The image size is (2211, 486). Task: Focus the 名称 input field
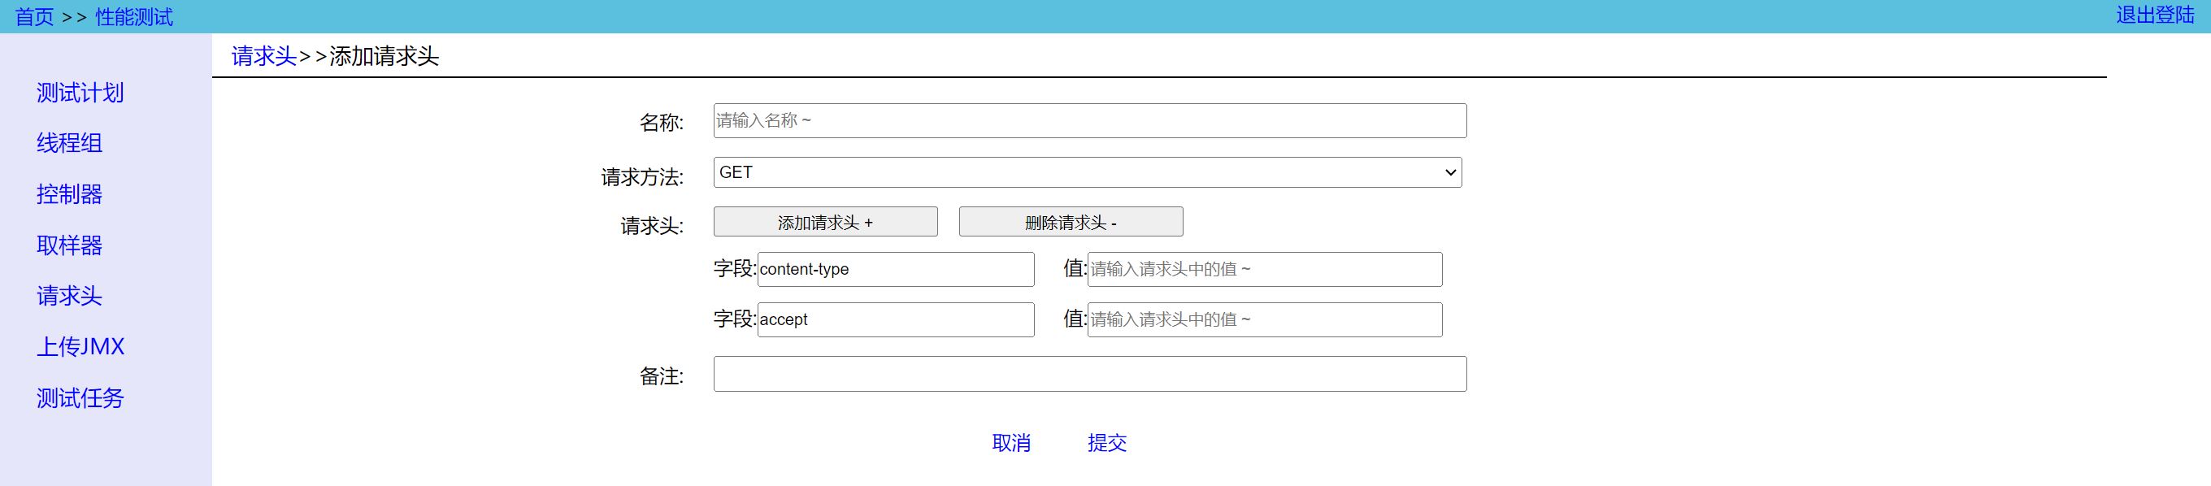[x=1089, y=121]
